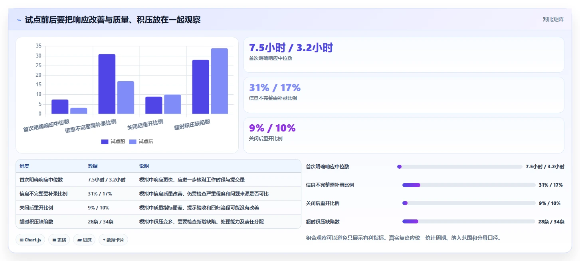Click the note starting 模拟中信息质量改善
580x261 pixels.
pyautogui.click(x=204, y=194)
